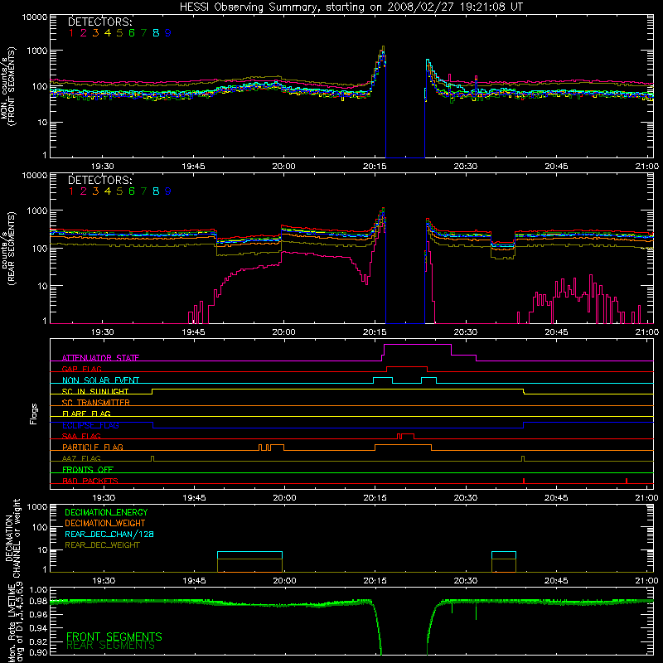The image size is (663, 663).
Task: Click the 0.98 value on the livetime axis
Action: click(x=38, y=601)
